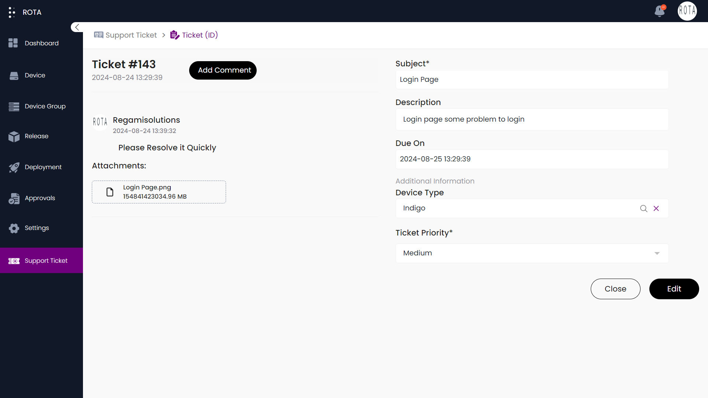Click the Edit button
Viewport: 708px width, 398px height.
tap(674, 289)
